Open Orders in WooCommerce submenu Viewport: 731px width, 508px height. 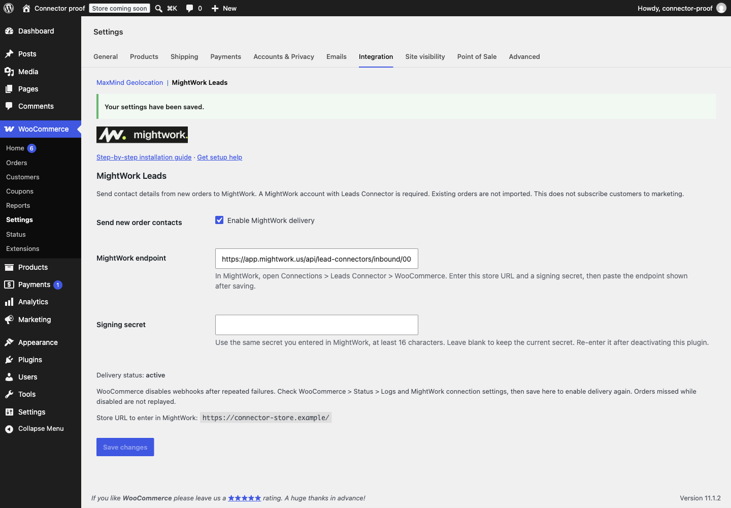[x=17, y=163]
